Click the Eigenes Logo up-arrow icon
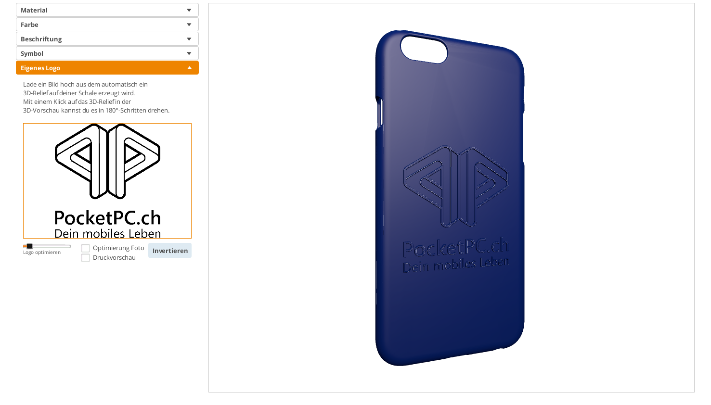This screenshot has height=405, width=711. [189, 68]
